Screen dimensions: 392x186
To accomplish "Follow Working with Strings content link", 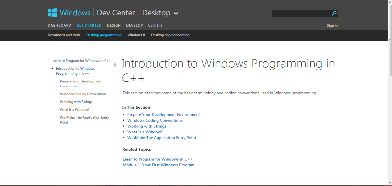I will [x=147, y=126].
